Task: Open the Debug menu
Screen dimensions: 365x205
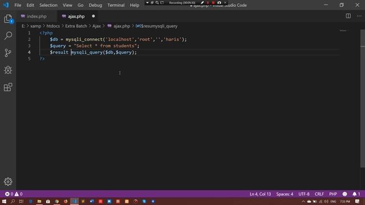Action: tap(95, 5)
